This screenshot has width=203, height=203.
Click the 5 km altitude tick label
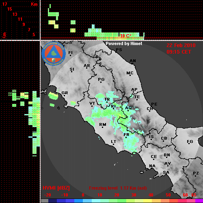pyautogui.click(x=34, y=35)
